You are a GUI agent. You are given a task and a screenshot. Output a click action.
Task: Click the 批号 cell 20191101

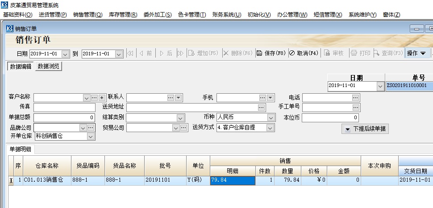click(165, 180)
